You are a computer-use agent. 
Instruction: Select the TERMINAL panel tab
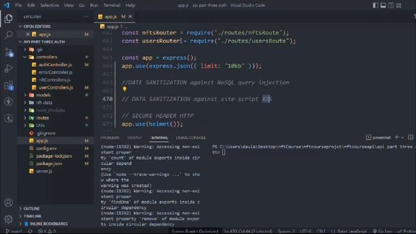point(159,137)
